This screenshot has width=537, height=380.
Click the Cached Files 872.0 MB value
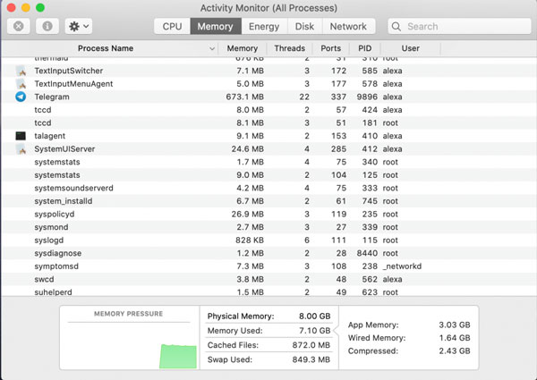(311, 345)
